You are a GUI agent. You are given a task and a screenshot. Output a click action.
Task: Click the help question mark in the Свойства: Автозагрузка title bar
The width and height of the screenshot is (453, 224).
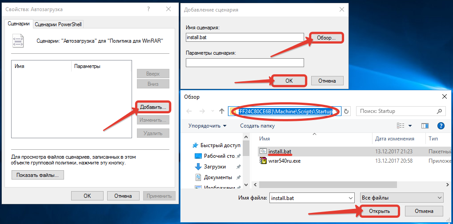point(148,9)
